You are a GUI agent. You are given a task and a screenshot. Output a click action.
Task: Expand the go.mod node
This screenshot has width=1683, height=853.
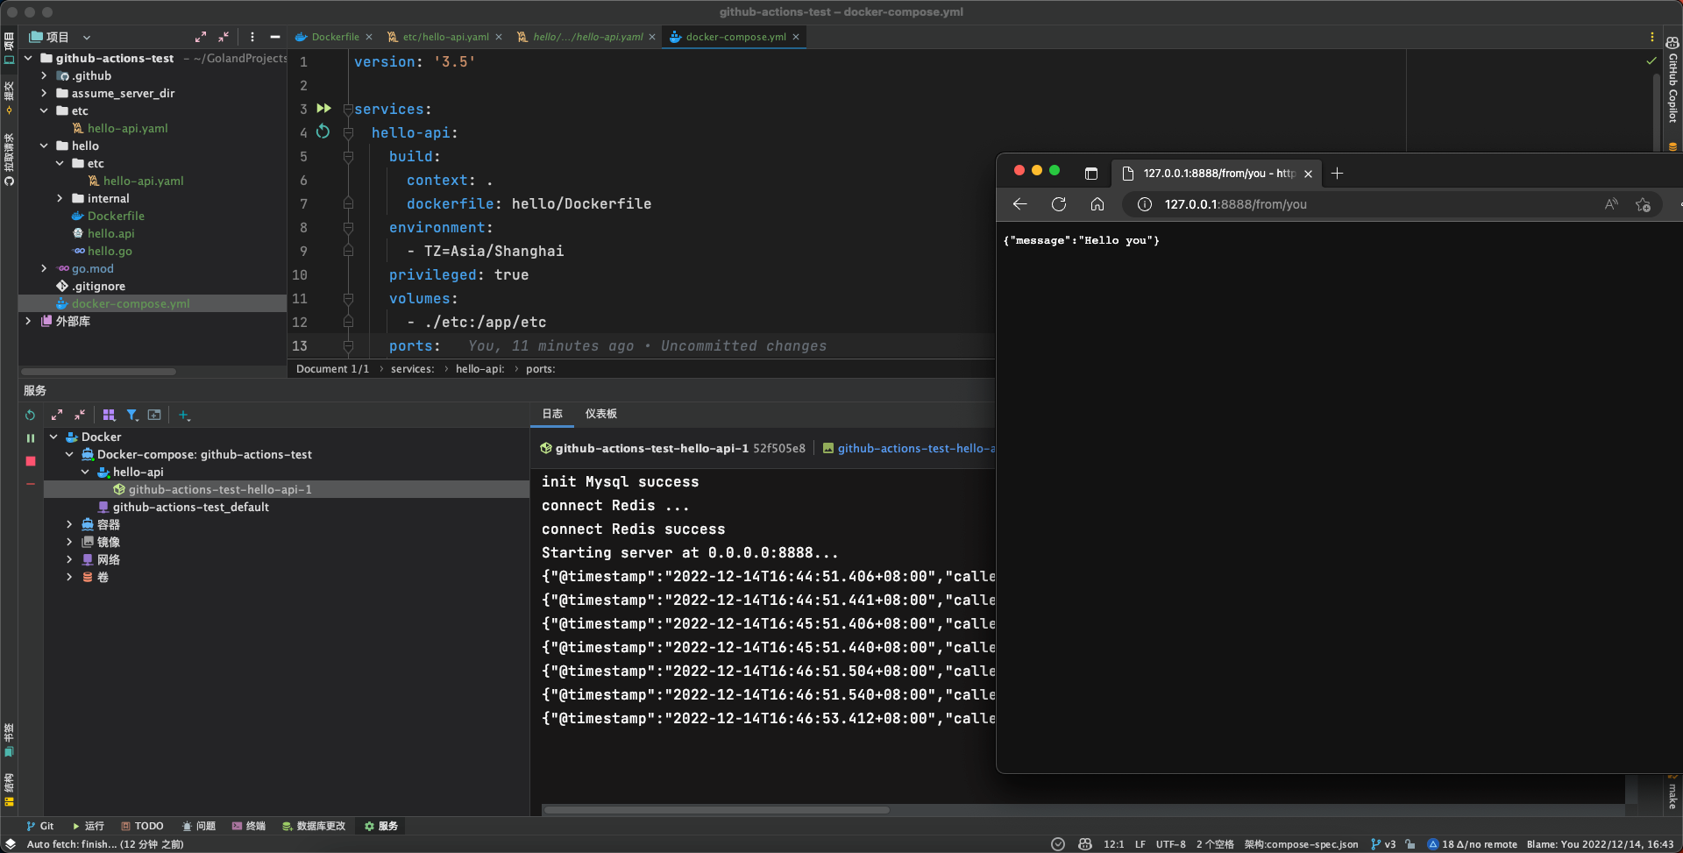point(44,268)
